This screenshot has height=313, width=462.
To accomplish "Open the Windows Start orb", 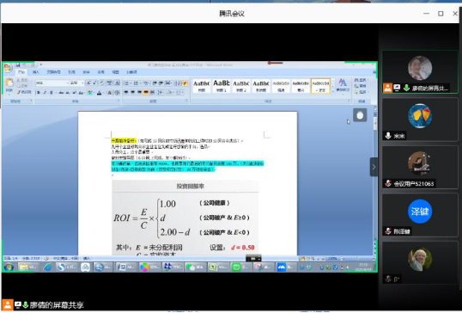I will (x=9, y=267).
